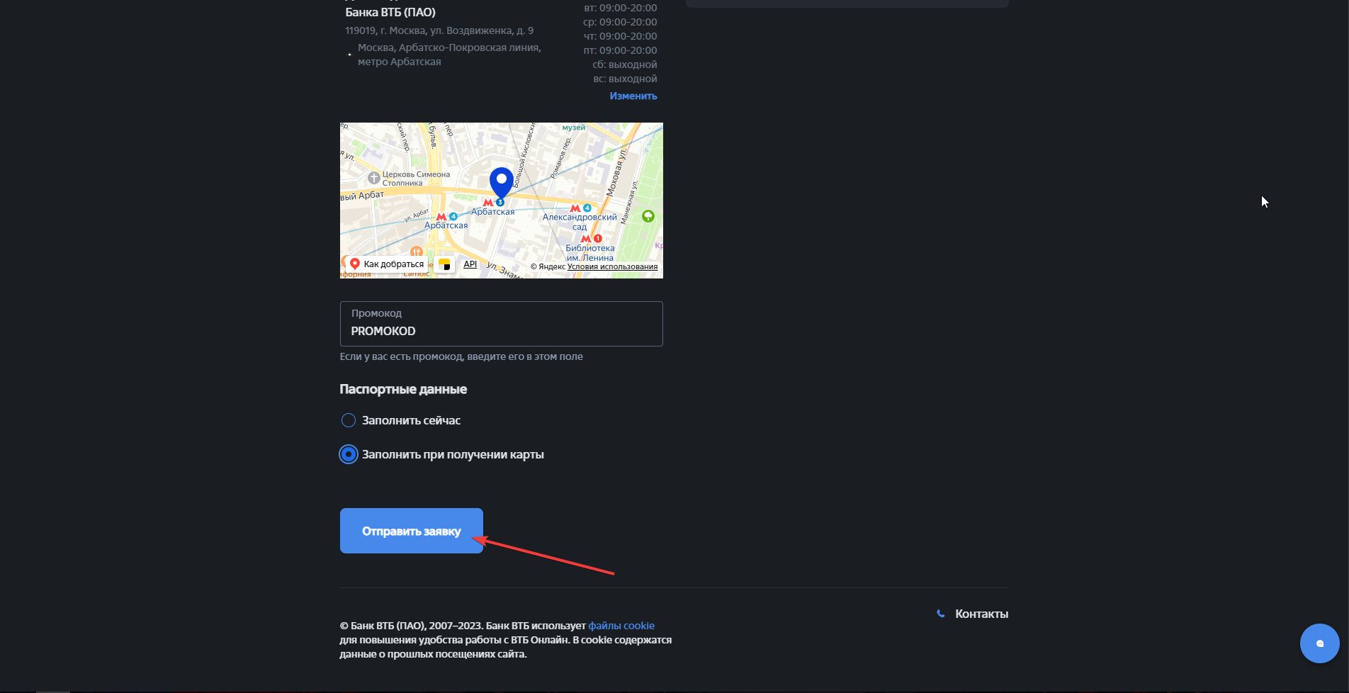
Task: Click the Арбатская line 3 metro marker
Action: (493, 203)
